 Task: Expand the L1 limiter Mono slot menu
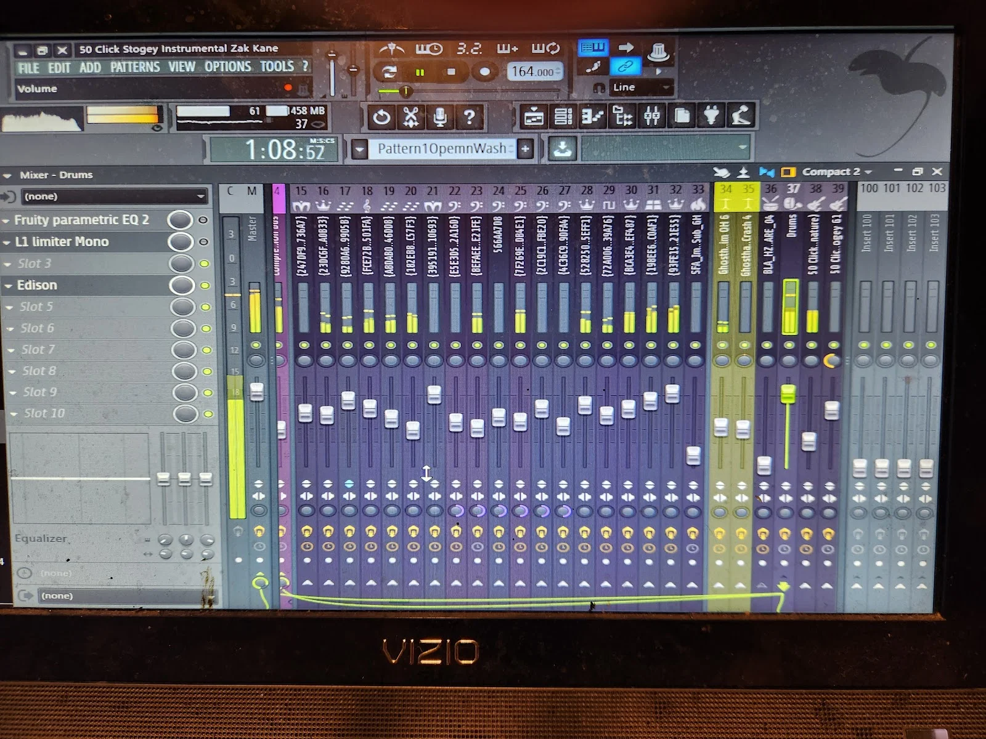7,242
